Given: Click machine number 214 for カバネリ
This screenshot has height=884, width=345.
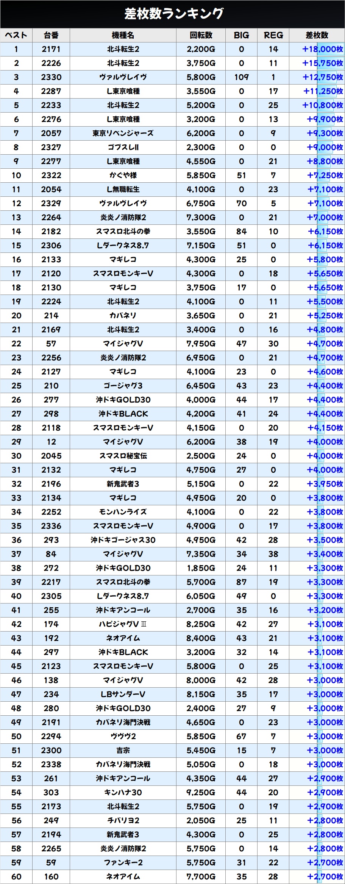Looking at the screenshot, I should [51, 316].
